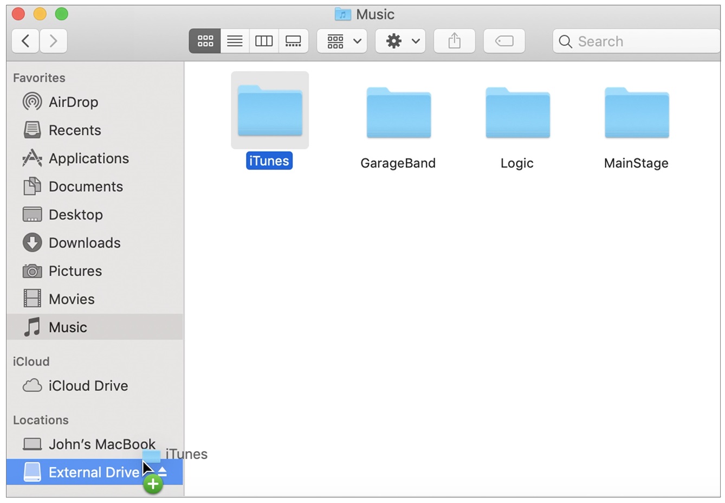Open John's MacBook in the sidebar

point(95,444)
